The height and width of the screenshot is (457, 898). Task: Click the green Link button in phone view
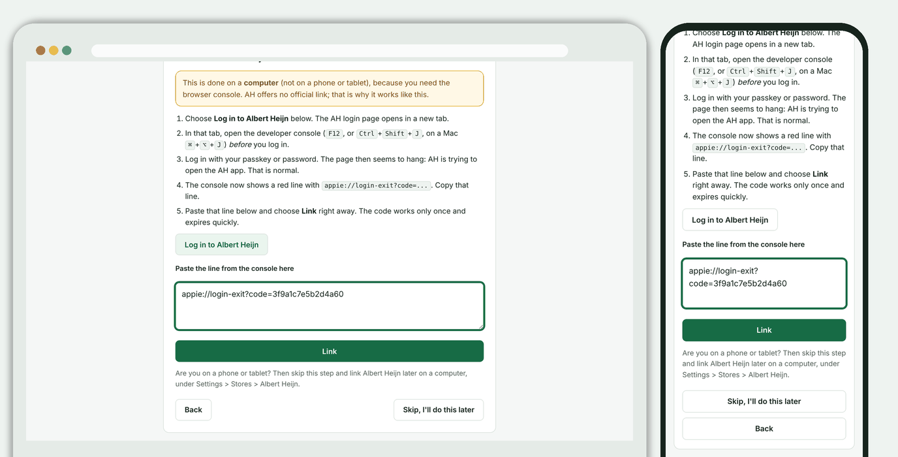[764, 330]
